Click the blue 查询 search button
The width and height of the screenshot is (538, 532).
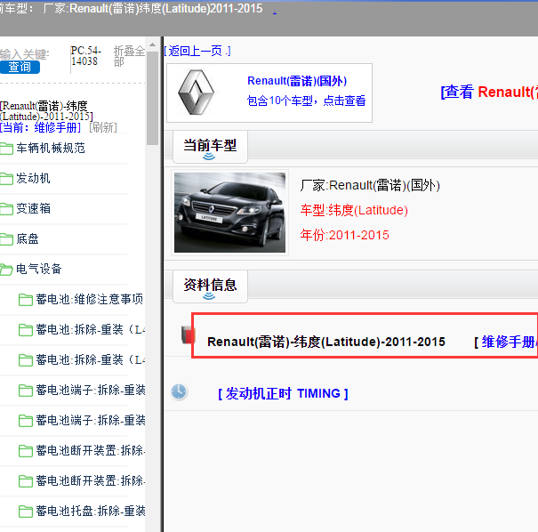20,67
